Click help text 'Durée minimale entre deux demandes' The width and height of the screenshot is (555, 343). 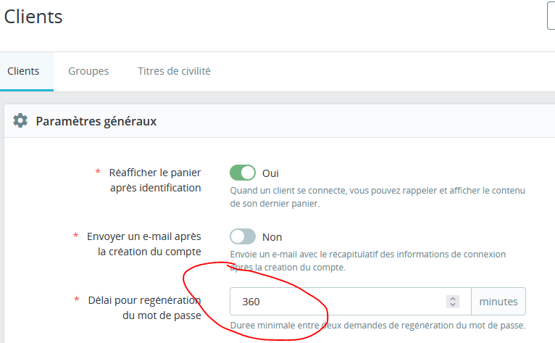coord(377,325)
